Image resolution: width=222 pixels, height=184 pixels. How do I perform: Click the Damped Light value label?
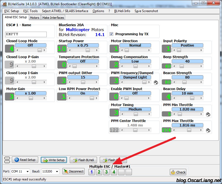135,77
